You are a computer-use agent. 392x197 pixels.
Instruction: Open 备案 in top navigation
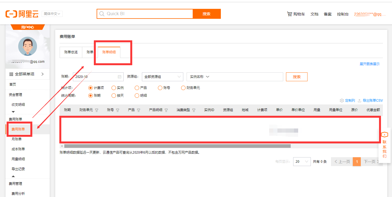pos(328,14)
